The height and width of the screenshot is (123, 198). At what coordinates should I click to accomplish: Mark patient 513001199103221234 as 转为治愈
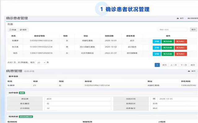click(168, 48)
